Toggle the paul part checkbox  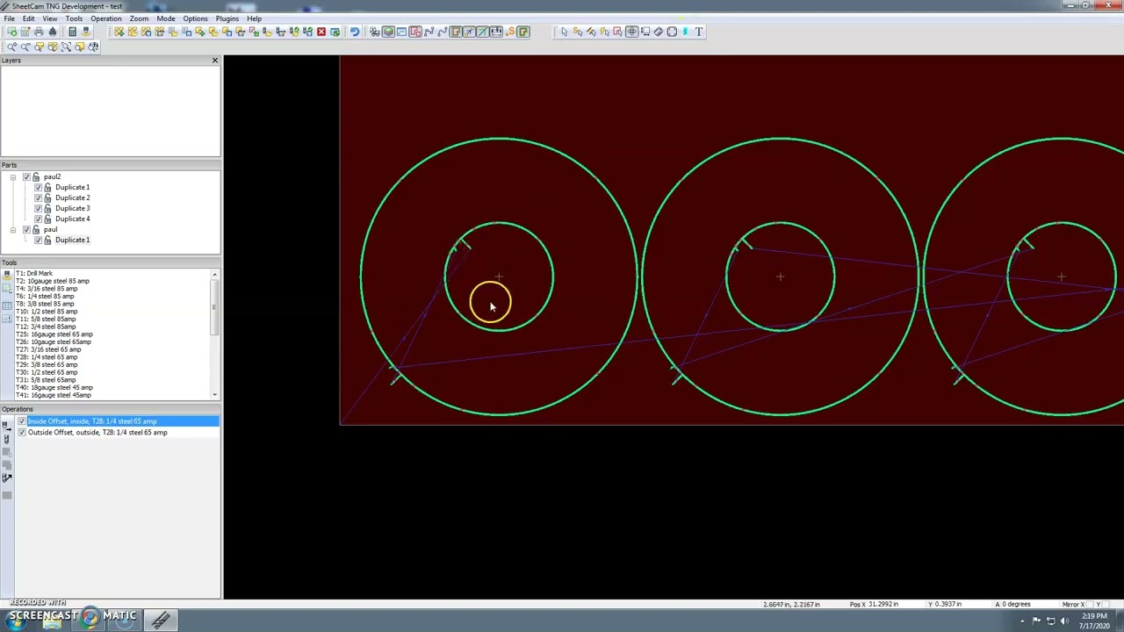tap(26, 230)
